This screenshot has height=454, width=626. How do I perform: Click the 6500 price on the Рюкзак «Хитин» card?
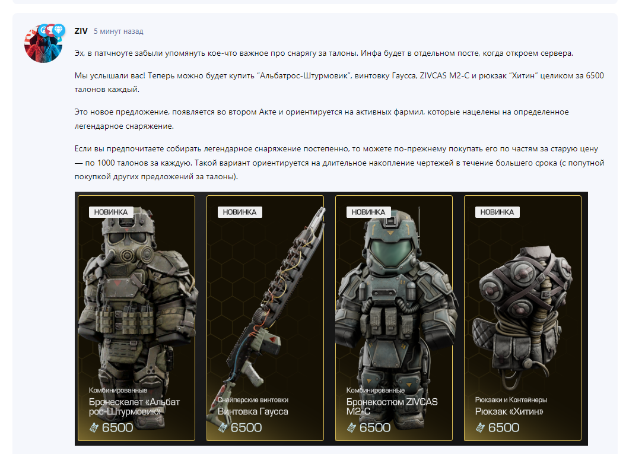[x=503, y=428]
